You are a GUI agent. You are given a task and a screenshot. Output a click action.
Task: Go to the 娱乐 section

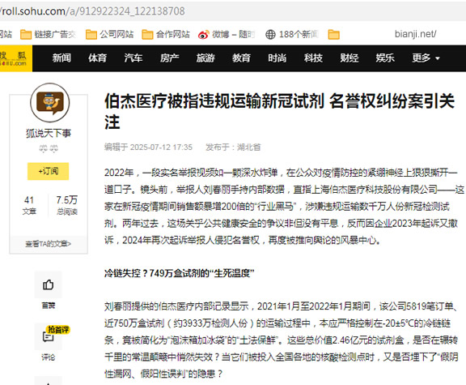[x=385, y=58]
